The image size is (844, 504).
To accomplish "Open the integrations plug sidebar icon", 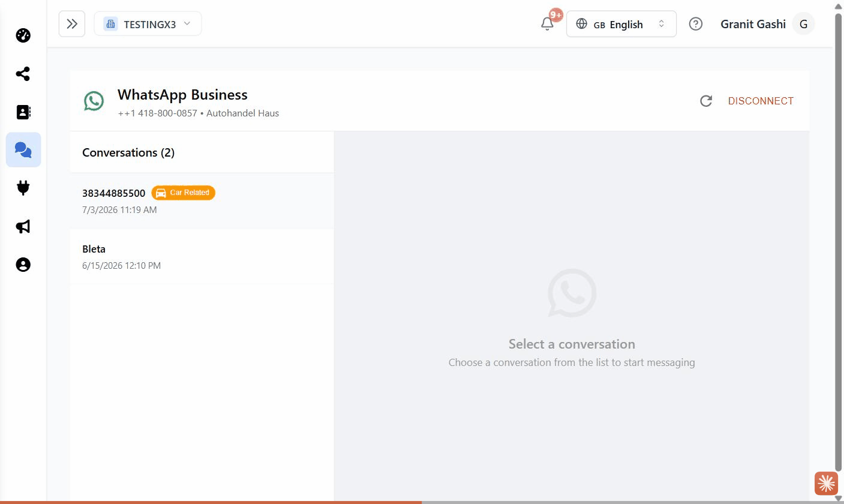I will 23,188.
